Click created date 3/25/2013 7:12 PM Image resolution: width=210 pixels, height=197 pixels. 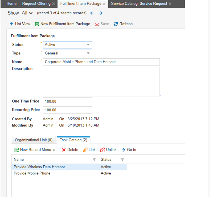pos(83,119)
